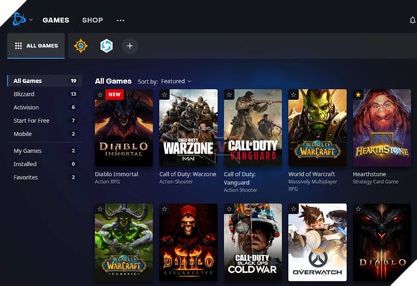Show Mobile games category
Screen dimensions: 417x286
pyautogui.click(x=45, y=134)
